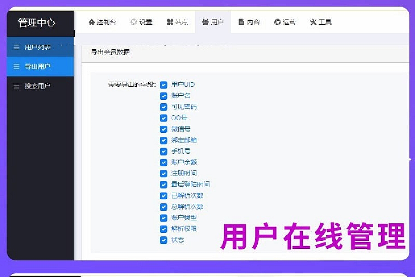Screen dimensions: 415x277
Task: Open 搜索用户 in the sidebar
Action: click(41, 86)
